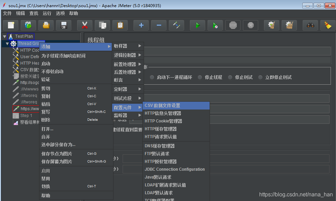
Task: Collapse all nodes with minus icon
Action: point(159,25)
